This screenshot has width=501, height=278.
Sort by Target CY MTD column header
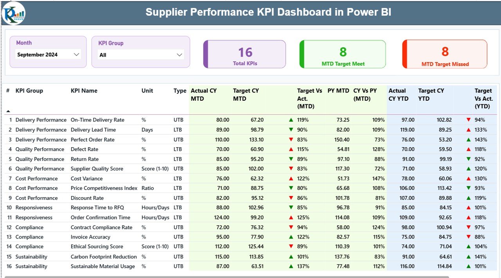(x=246, y=94)
